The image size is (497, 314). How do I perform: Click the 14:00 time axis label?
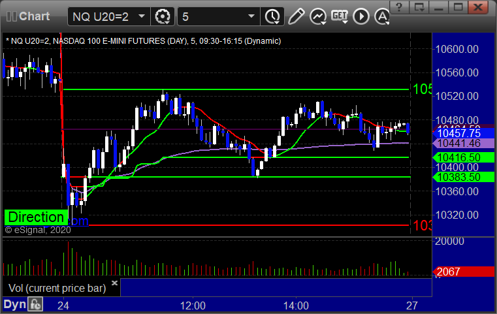tap(296, 306)
